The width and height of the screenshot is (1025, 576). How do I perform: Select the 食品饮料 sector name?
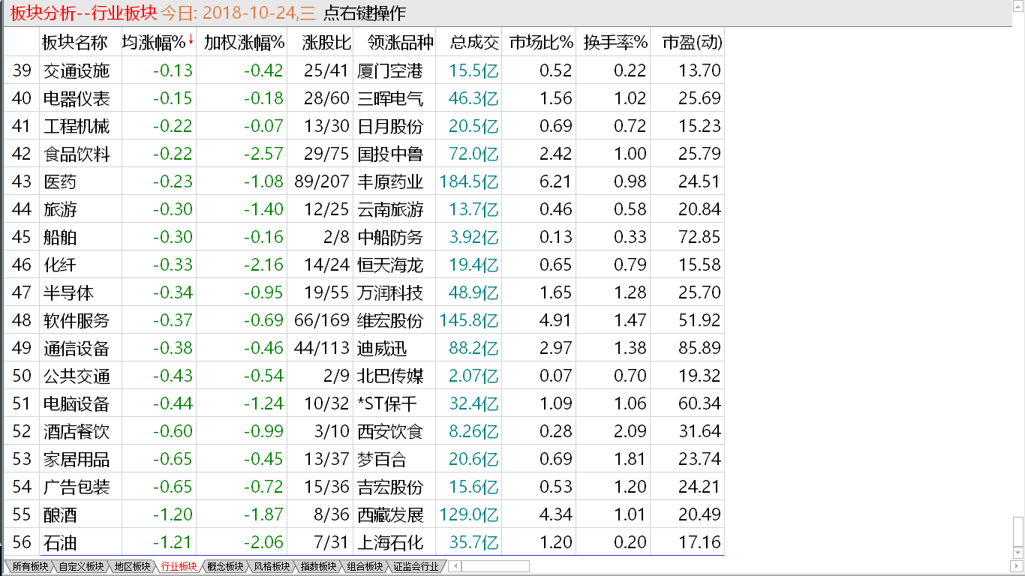(x=77, y=154)
